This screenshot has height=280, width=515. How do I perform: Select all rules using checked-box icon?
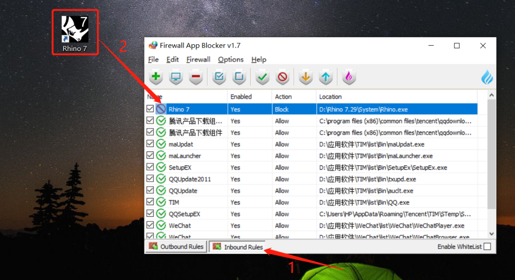point(218,77)
